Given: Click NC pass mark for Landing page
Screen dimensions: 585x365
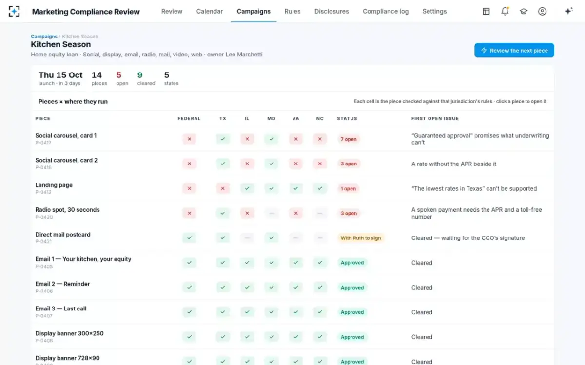Looking at the screenshot, I should 320,188.
